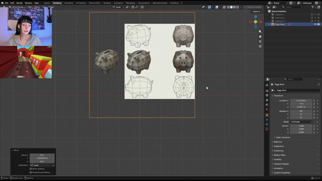
Task: Click the Z axis on the navigation gizmo
Action: tap(255, 17)
